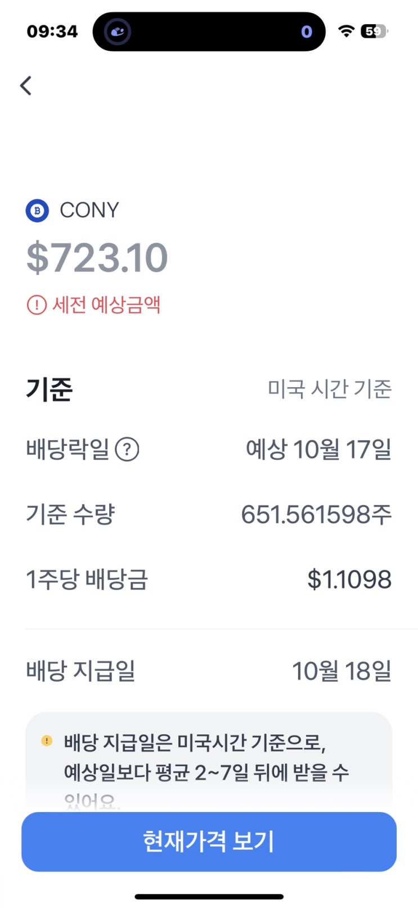Tap the back arrow chevron
Screen dimensions: 418x908
(26, 86)
